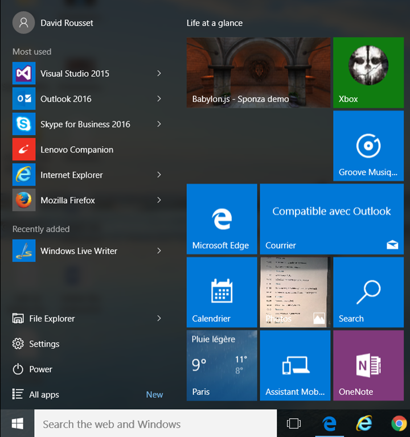410x437 pixels.
Task: Launch Outlook 2016 from most used
Action: (x=24, y=98)
